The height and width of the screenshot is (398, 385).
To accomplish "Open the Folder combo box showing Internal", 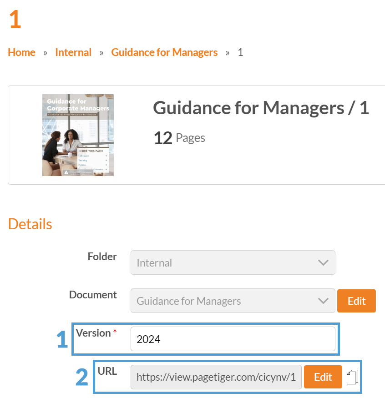I will 228,262.
